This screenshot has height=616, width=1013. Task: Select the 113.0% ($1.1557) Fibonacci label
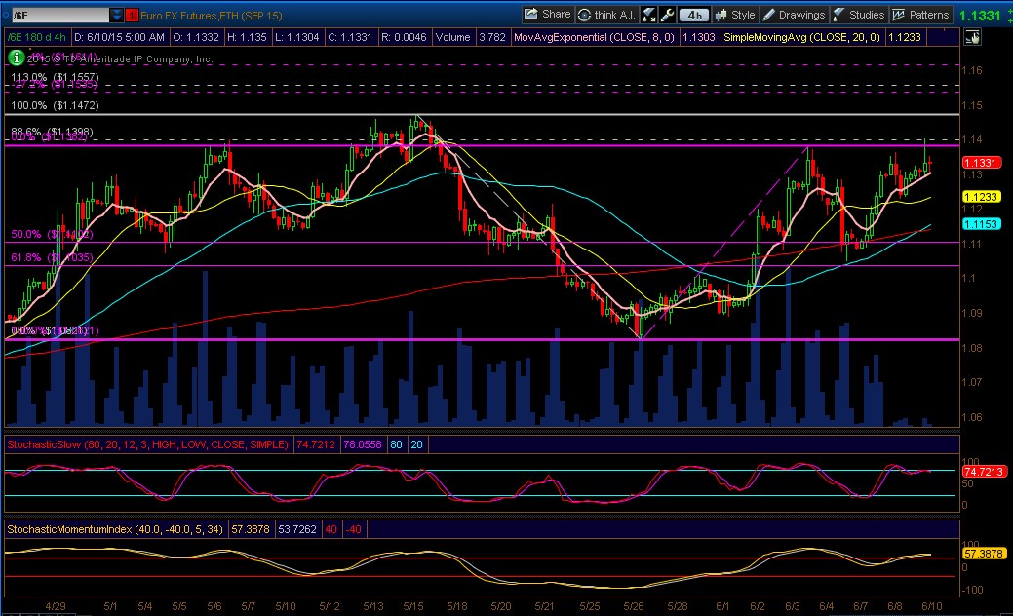[x=55, y=77]
